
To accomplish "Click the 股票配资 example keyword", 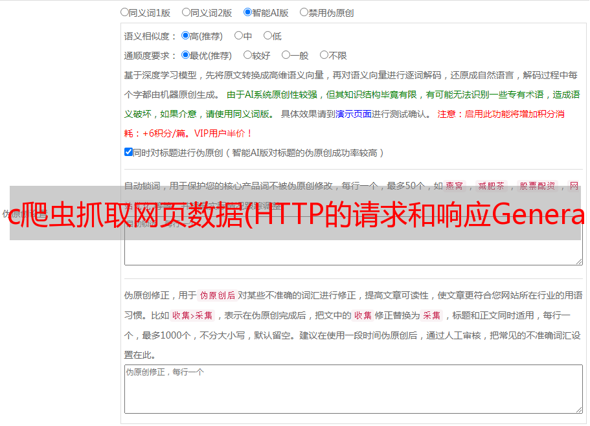I will click(x=538, y=186).
